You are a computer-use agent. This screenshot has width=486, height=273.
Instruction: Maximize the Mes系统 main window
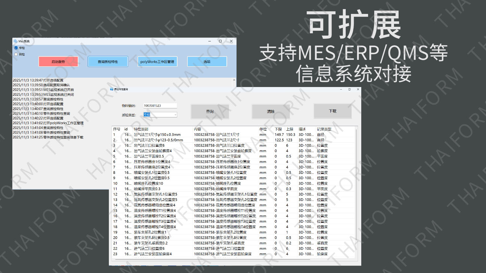point(220,41)
